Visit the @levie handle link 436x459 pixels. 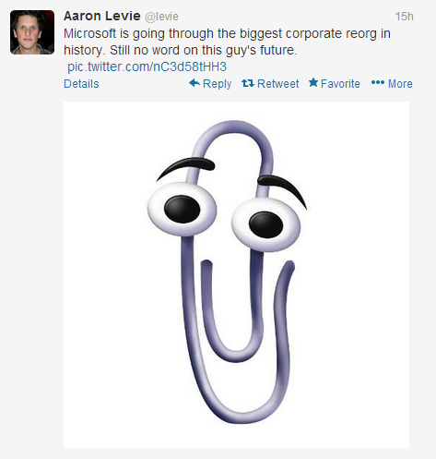(x=161, y=17)
